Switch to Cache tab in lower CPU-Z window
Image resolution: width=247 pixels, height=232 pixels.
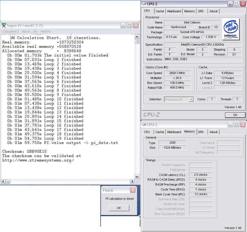(x=160, y=132)
